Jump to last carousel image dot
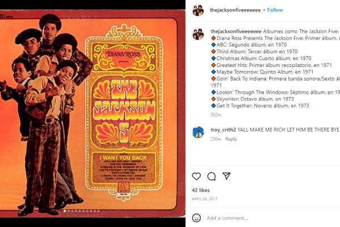 (99, 211)
